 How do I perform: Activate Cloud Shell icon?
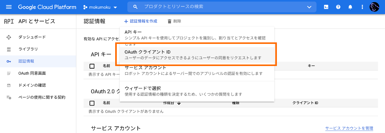tap(326, 7)
